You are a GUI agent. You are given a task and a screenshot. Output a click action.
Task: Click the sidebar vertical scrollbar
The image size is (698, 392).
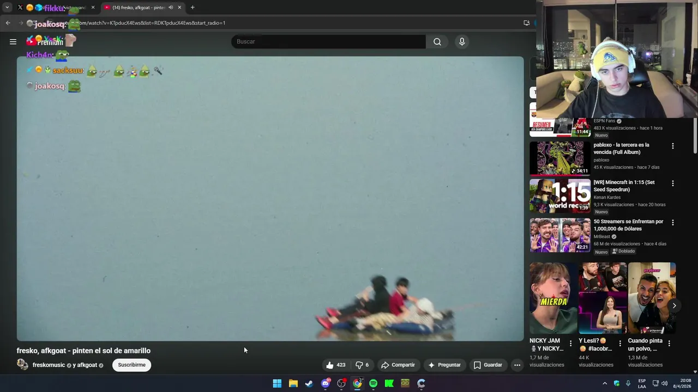pos(695,135)
